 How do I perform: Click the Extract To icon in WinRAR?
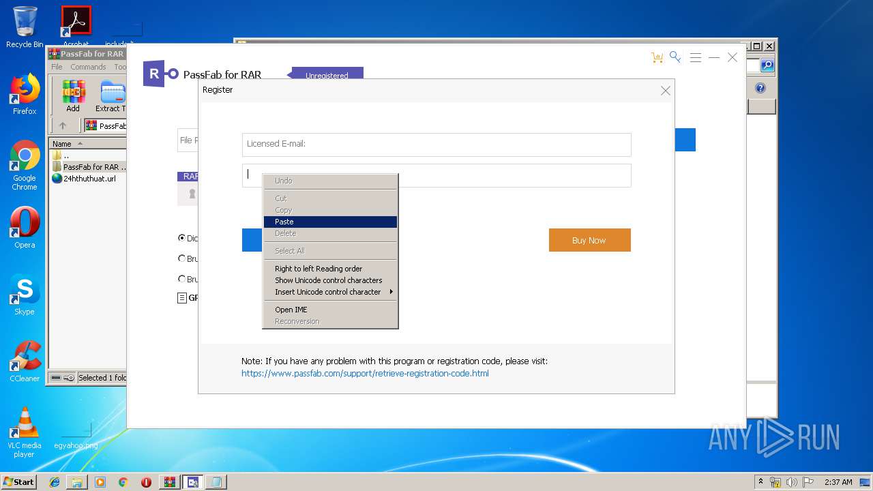pyautogui.click(x=111, y=96)
